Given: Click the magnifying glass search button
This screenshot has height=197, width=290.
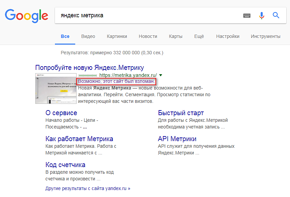Looking at the screenshot, I should click(276, 15).
